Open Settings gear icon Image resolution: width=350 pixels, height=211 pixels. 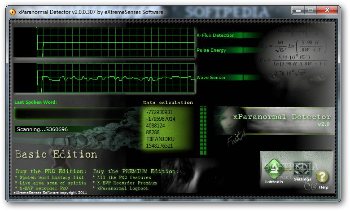tap(302, 169)
